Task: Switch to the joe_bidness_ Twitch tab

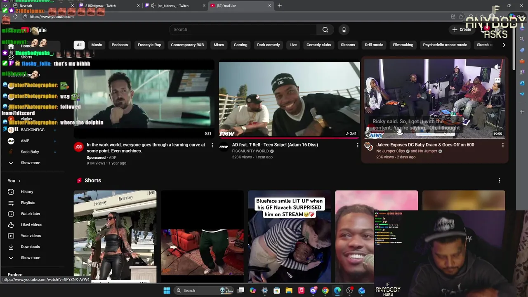Action: [175, 5]
